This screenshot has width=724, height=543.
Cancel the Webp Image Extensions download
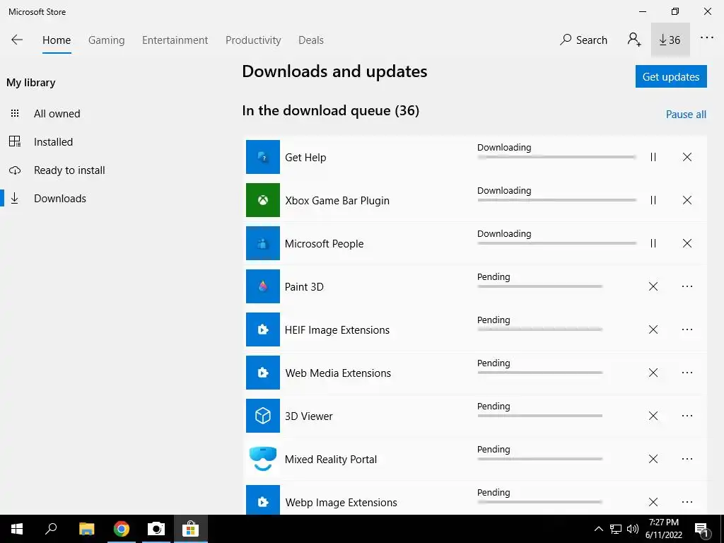click(x=653, y=502)
